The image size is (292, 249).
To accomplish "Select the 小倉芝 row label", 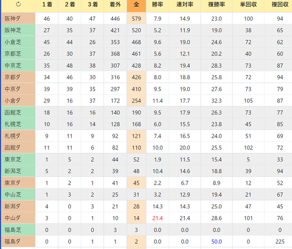I will coord(18,42).
